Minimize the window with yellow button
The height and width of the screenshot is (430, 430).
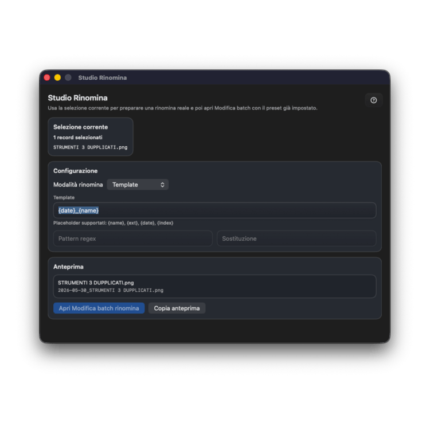[57, 77]
